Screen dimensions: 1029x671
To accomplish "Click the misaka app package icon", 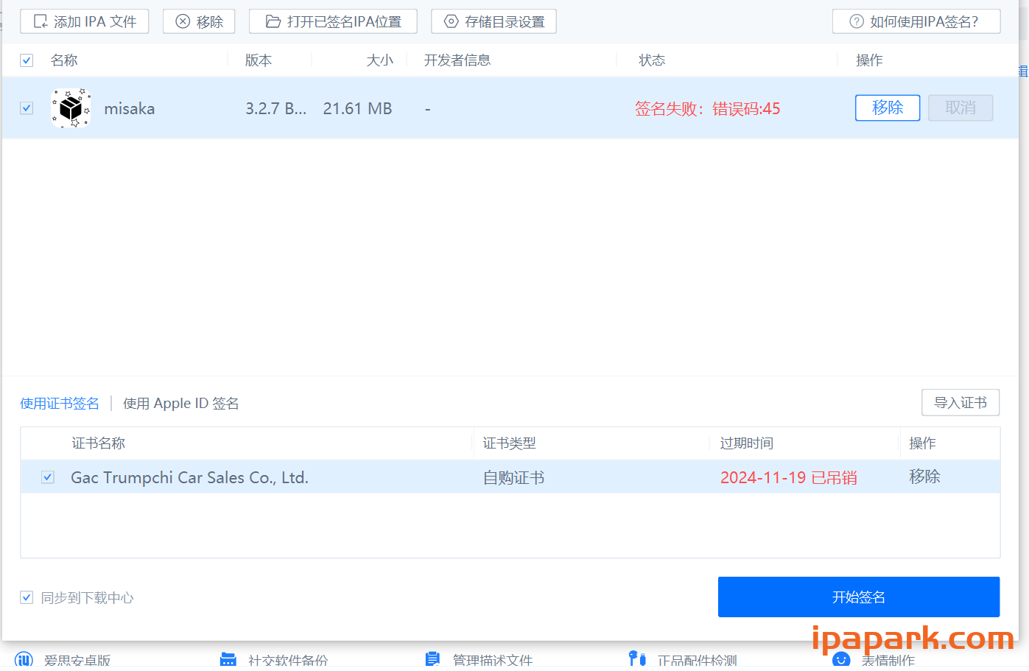I will pyautogui.click(x=71, y=108).
